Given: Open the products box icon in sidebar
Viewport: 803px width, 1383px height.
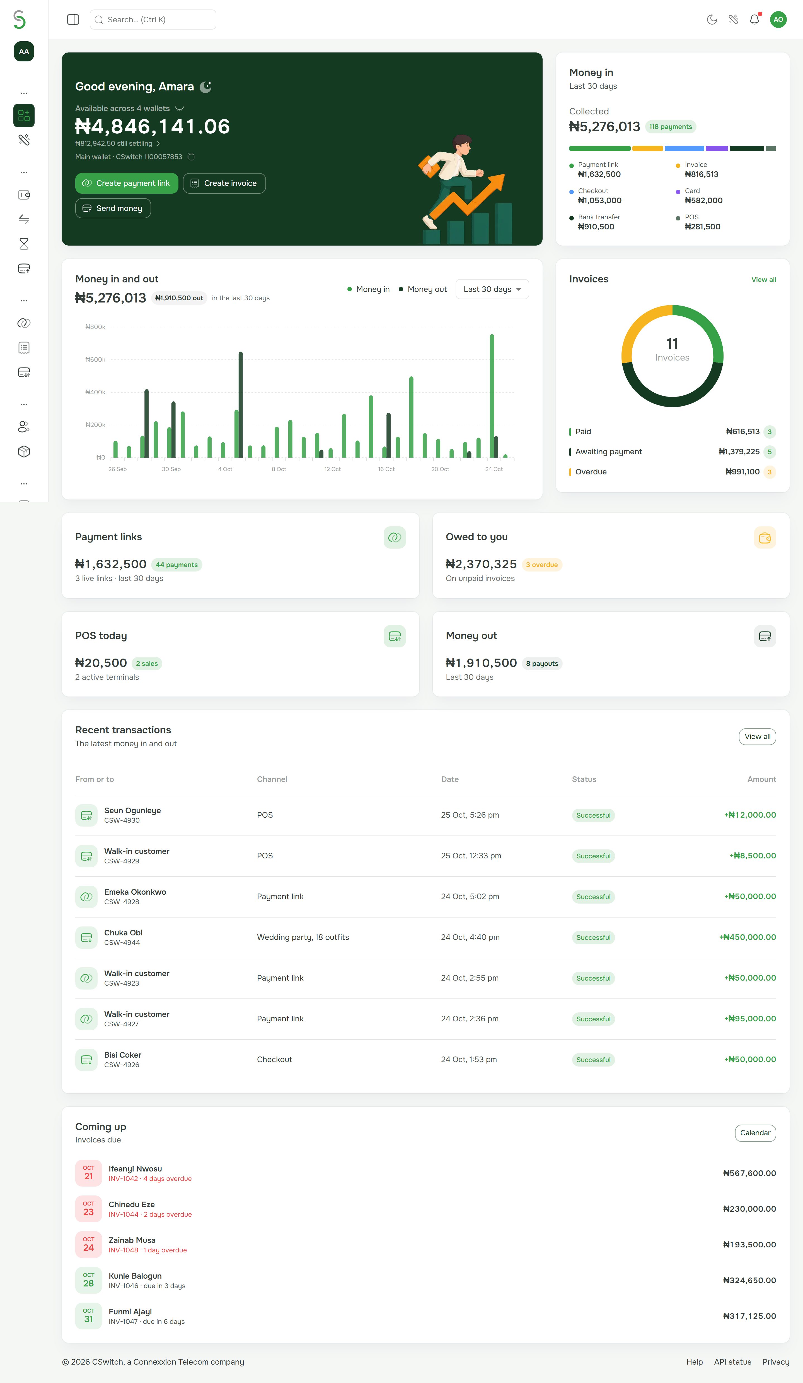Looking at the screenshot, I should tap(24, 451).
